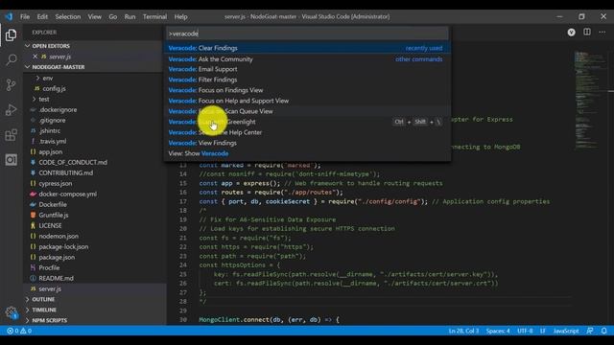Run Veracode: Focus on Scan Queue View
The width and height of the screenshot is (614, 345).
point(307,111)
